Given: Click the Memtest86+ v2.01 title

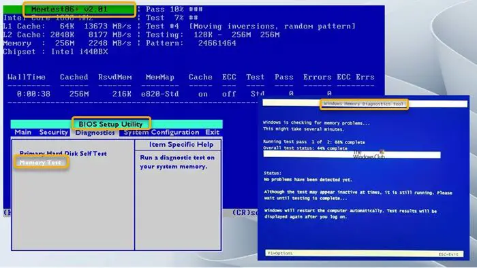Looking at the screenshot, I should [70, 9].
